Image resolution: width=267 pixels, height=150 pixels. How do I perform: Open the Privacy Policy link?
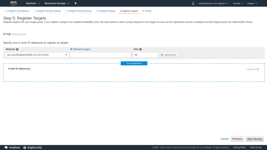pos(239,147)
